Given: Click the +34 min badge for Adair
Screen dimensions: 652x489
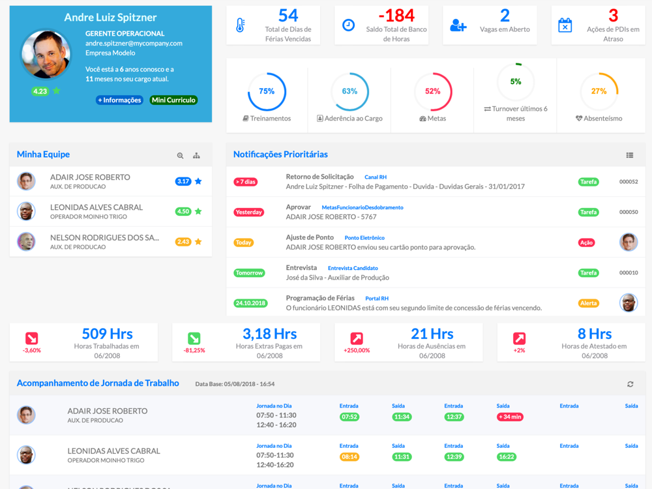Looking at the screenshot, I should [510, 417].
